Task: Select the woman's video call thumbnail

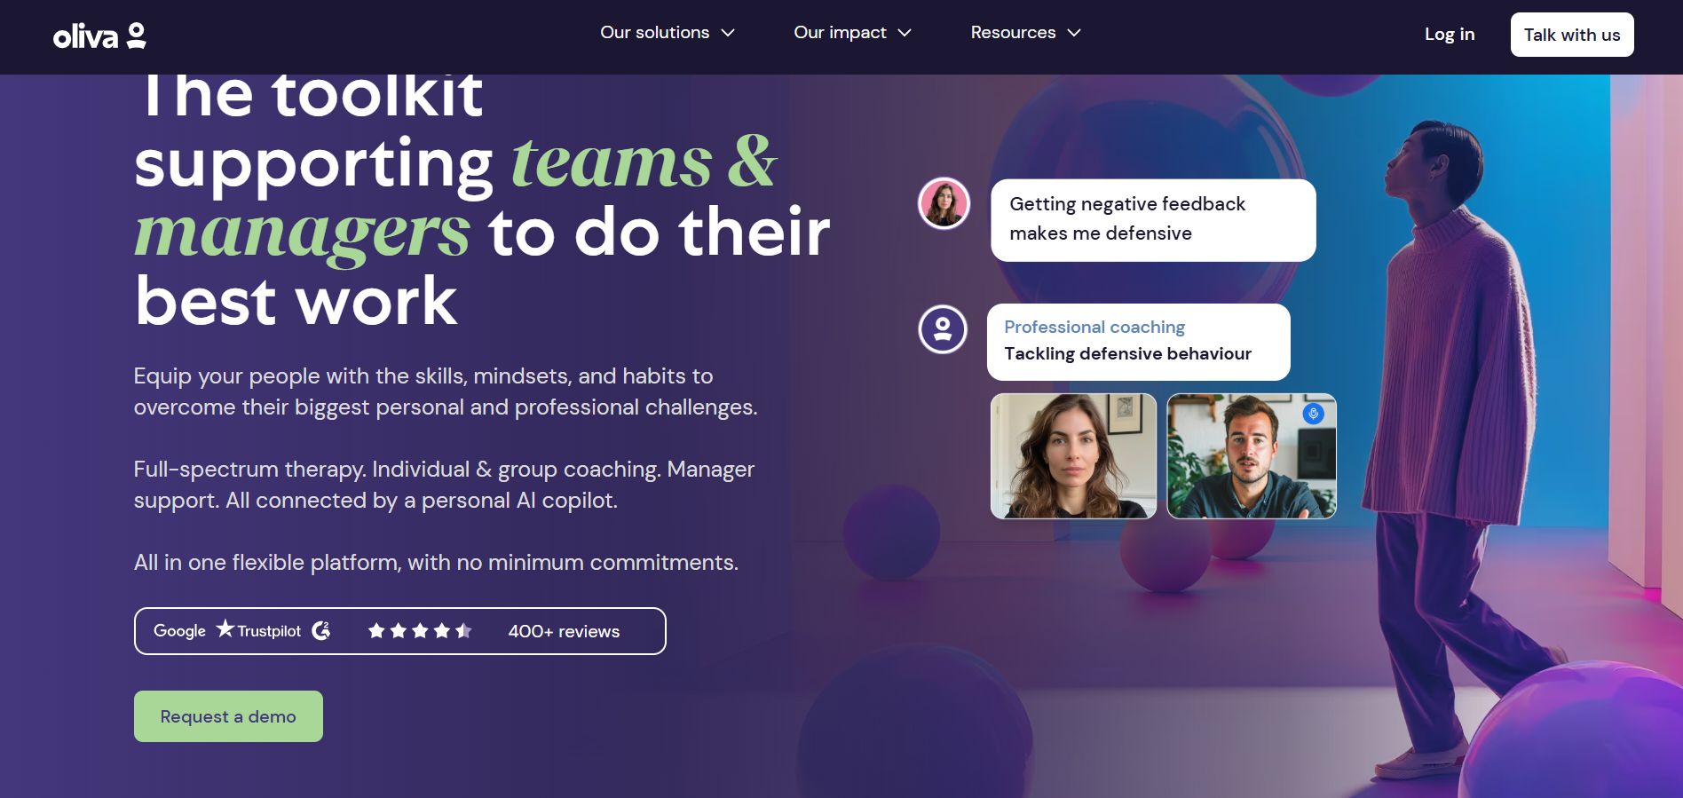Action: click(x=1073, y=456)
